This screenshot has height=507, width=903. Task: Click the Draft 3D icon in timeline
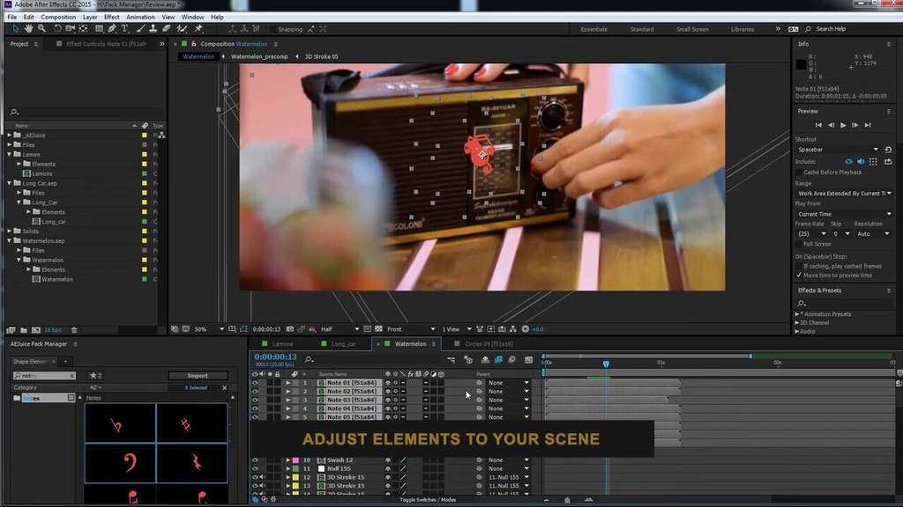point(468,360)
